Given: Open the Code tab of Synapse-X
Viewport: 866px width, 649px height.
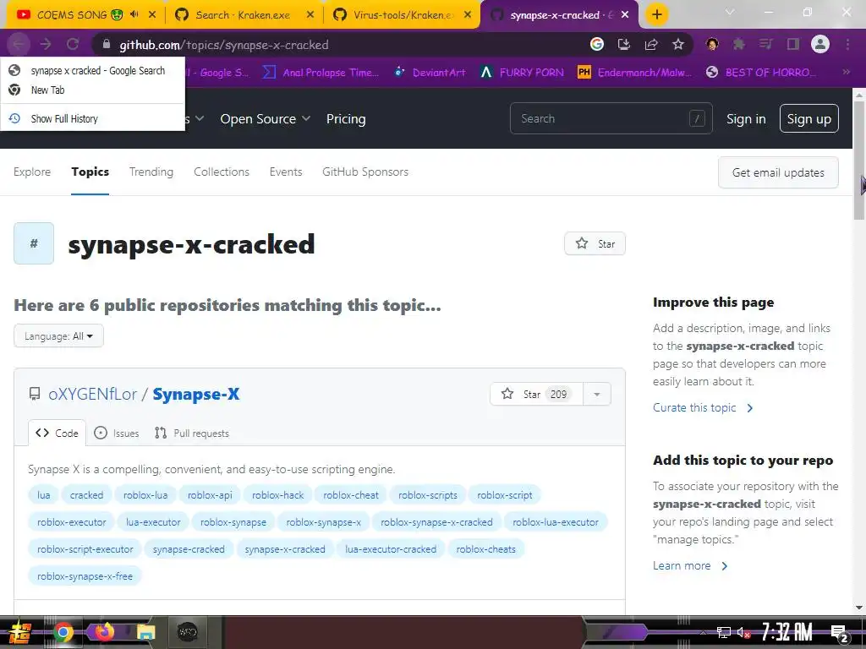Looking at the screenshot, I should [x=58, y=434].
